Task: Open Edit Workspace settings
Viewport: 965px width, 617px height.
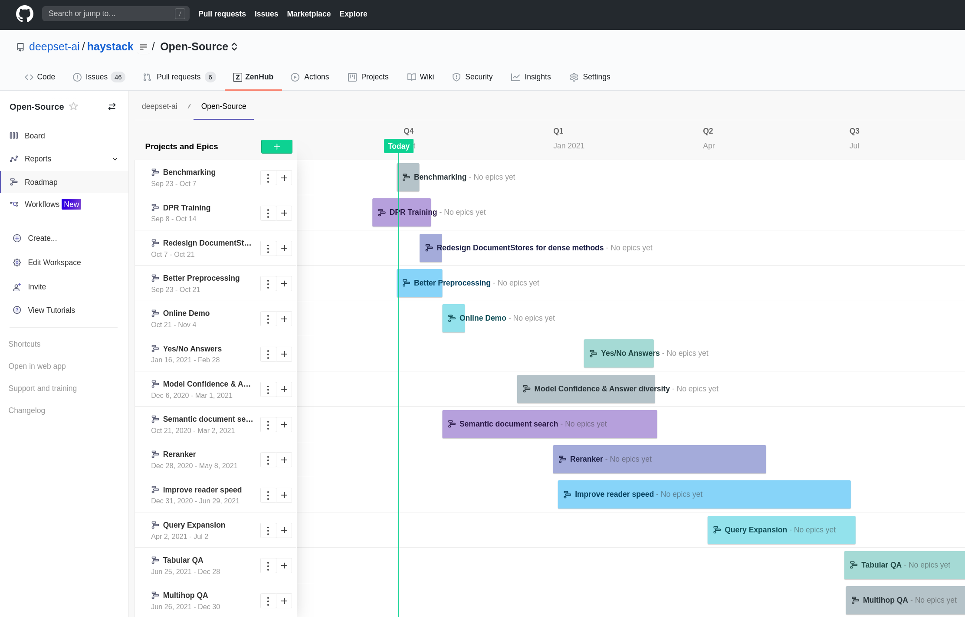Action: [x=54, y=263]
